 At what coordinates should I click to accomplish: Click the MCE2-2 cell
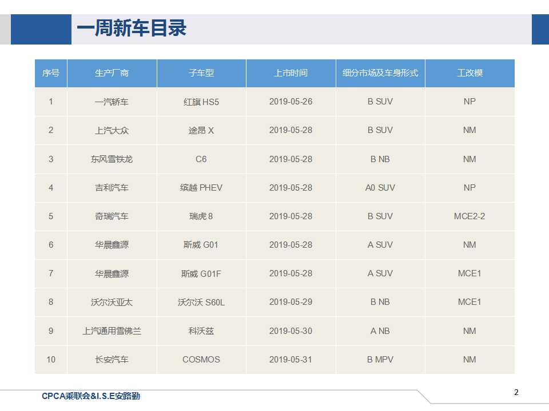470,216
